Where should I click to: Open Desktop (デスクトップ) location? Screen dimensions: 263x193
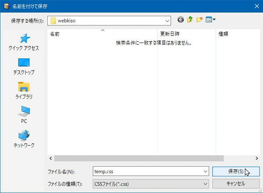pos(24,66)
